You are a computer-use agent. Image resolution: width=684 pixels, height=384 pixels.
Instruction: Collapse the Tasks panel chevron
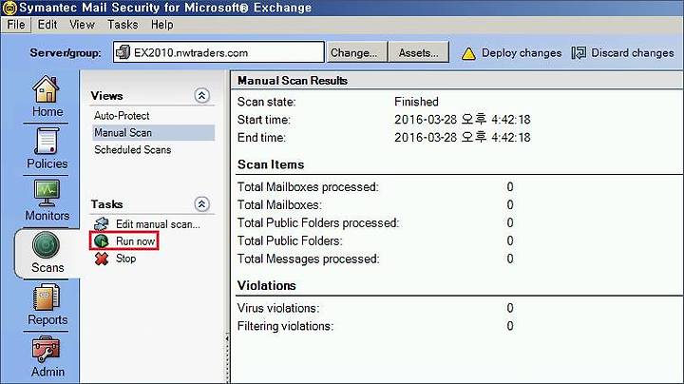(x=201, y=203)
